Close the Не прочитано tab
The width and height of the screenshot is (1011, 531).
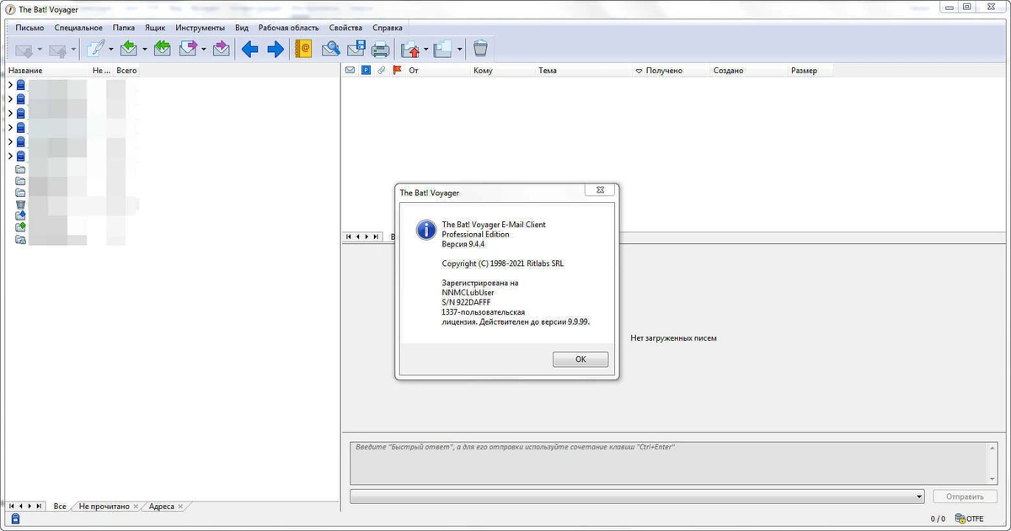[x=136, y=507]
